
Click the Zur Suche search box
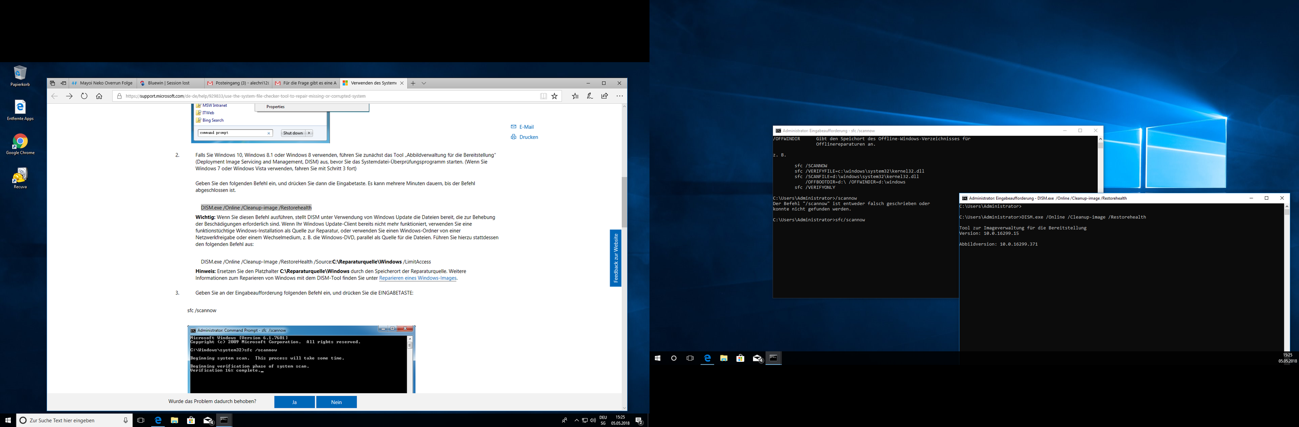pyautogui.click(x=74, y=420)
